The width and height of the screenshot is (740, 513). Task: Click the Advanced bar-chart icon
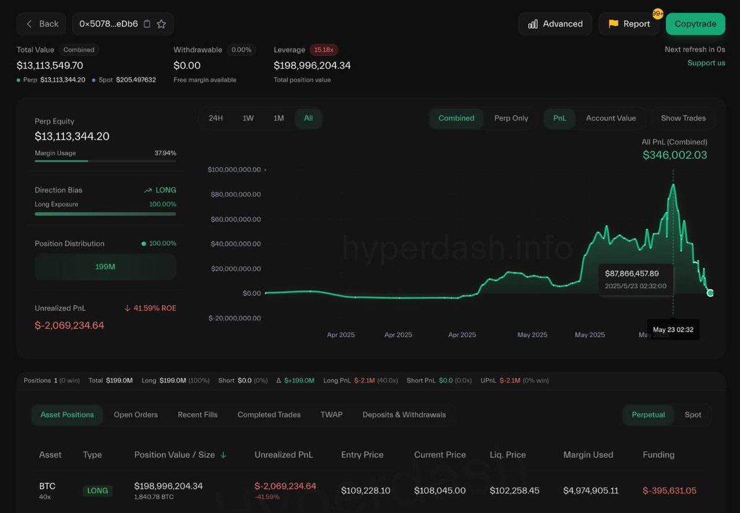534,23
